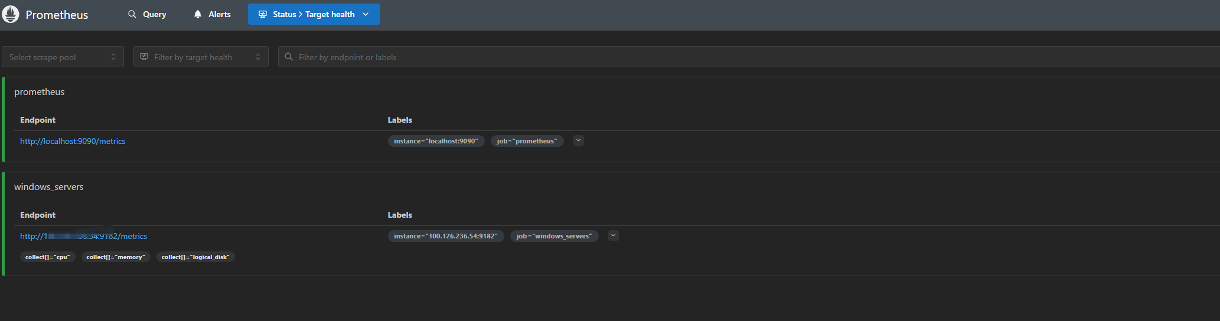Click the collect[]="cpu" parameter badge
The height and width of the screenshot is (321, 1220).
tap(48, 257)
